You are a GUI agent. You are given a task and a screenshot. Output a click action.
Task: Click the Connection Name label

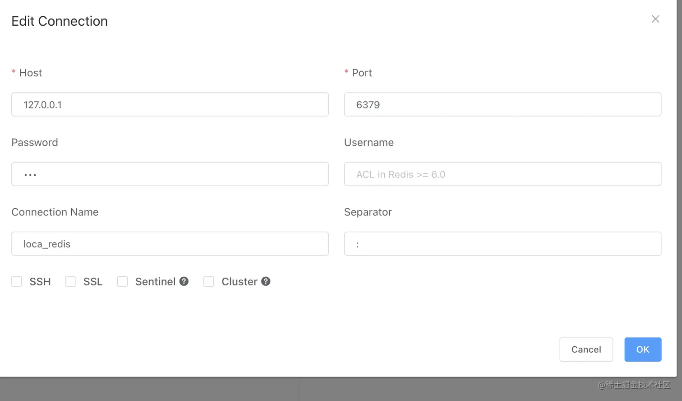(x=55, y=212)
